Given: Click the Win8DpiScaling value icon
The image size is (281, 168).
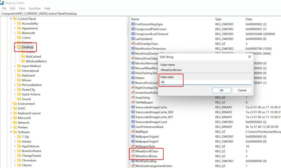Looking at the screenshot, I should click(x=133, y=161).
